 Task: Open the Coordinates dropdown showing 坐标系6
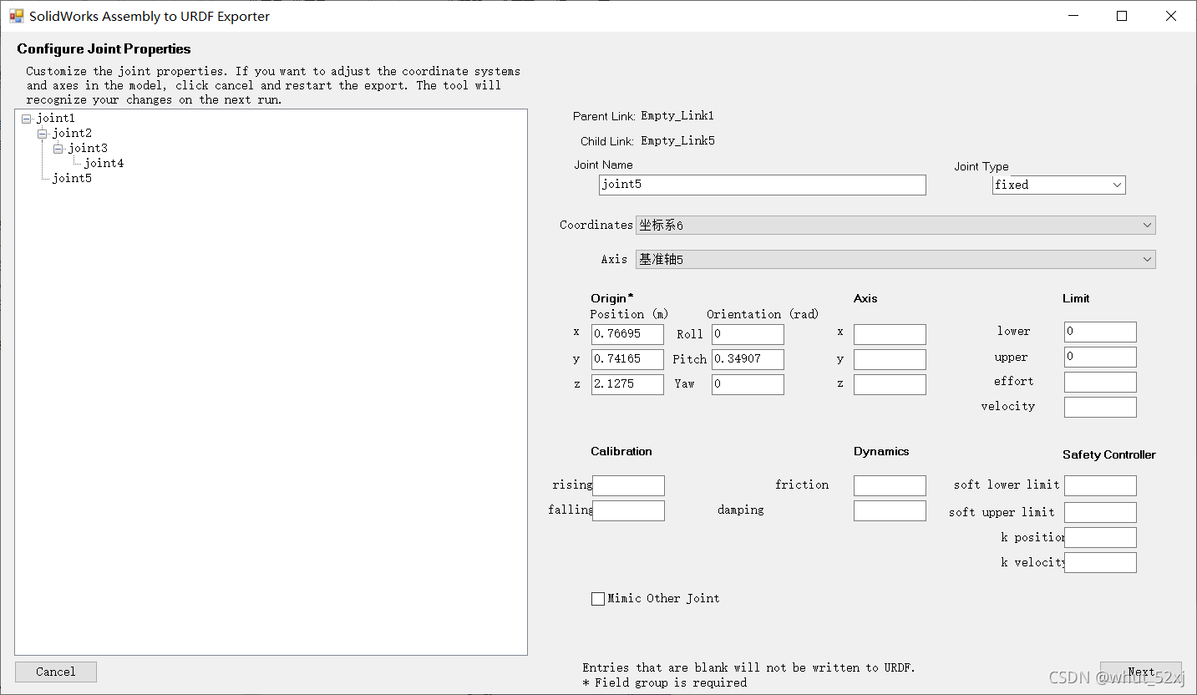895,226
